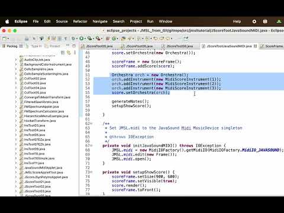Close the Package Explorer tab
The image size is (284, 213).
[21, 46]
